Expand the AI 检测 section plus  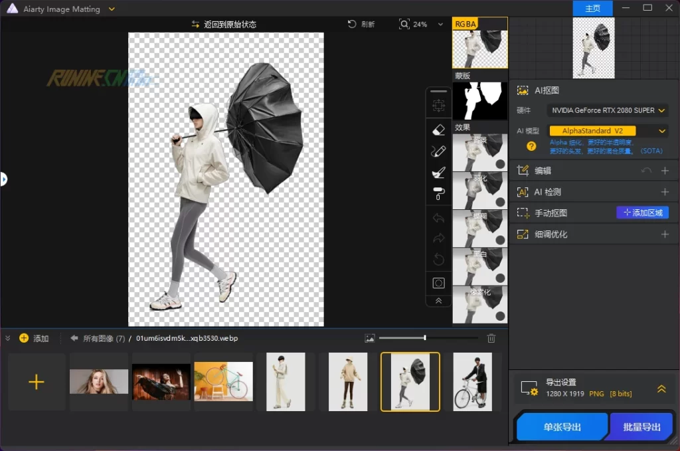click(x=665, y=192)
